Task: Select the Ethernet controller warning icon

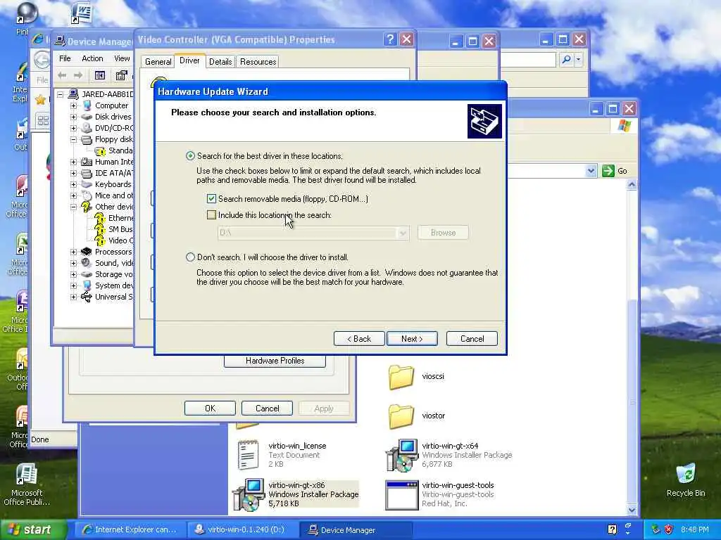Action: point(100,218)
